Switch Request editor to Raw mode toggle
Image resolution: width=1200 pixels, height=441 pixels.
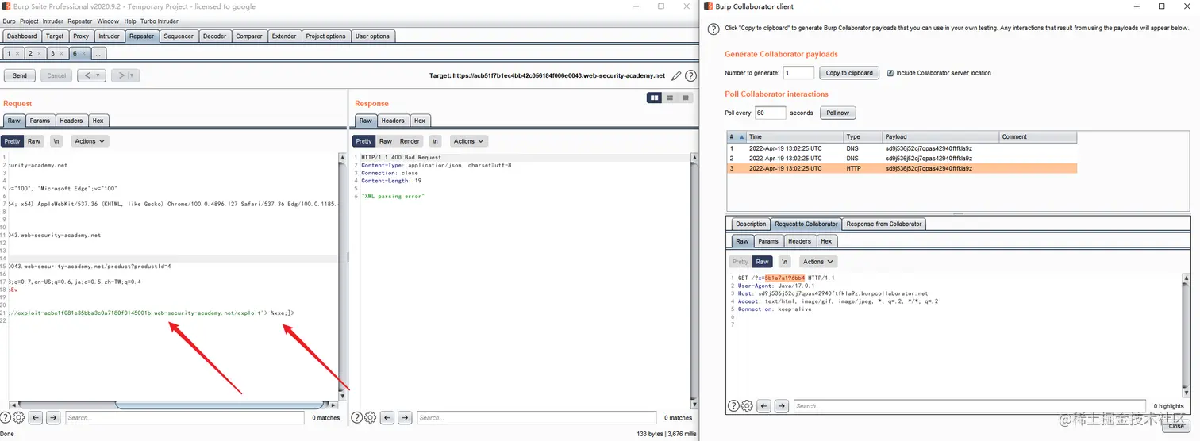(33, 141)
